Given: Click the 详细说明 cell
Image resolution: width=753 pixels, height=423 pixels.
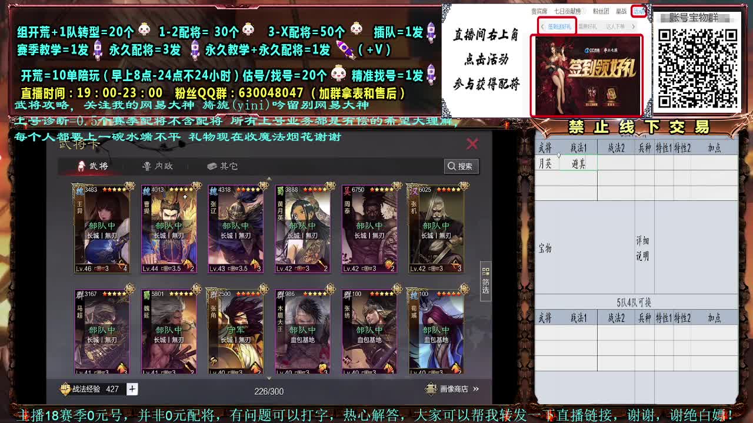Looking at the screenshot, I should 642,249.
